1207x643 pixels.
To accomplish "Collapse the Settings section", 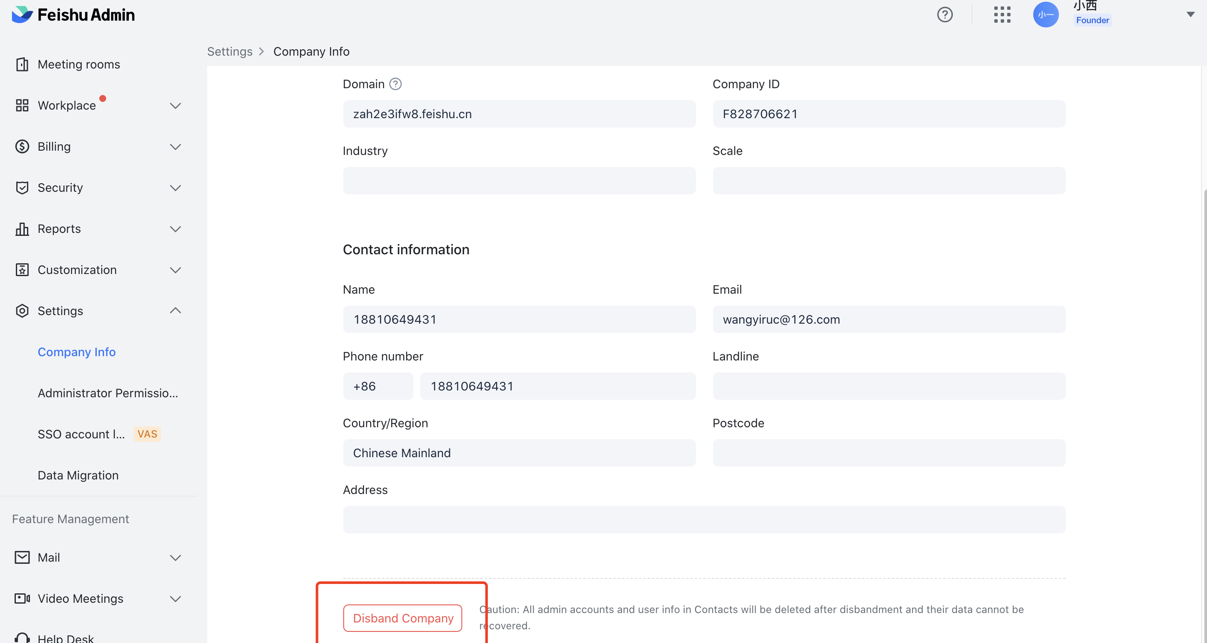I will click(x=176, y=310).
